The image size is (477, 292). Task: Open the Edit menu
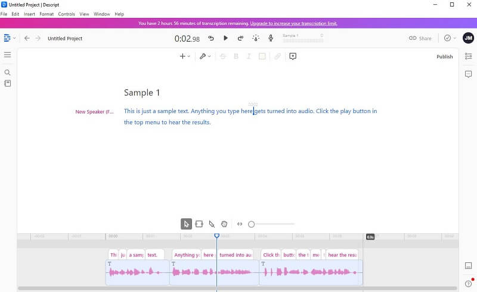click(x=16, y=14)
